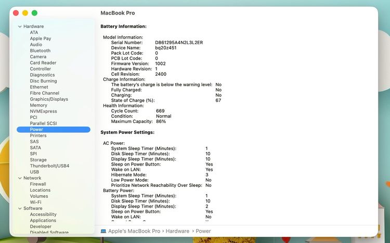Image resolution: width=390 pixels, height=243 pixels.
Task: Select Card Reader in the sidebar
Action: click(x=43, y=63)
